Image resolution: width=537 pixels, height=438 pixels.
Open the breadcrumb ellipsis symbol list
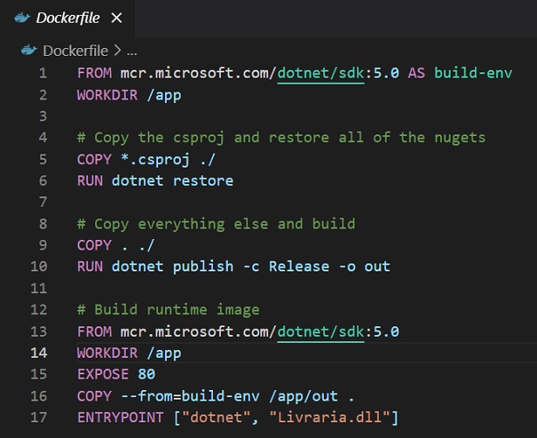tap(132, 52)
